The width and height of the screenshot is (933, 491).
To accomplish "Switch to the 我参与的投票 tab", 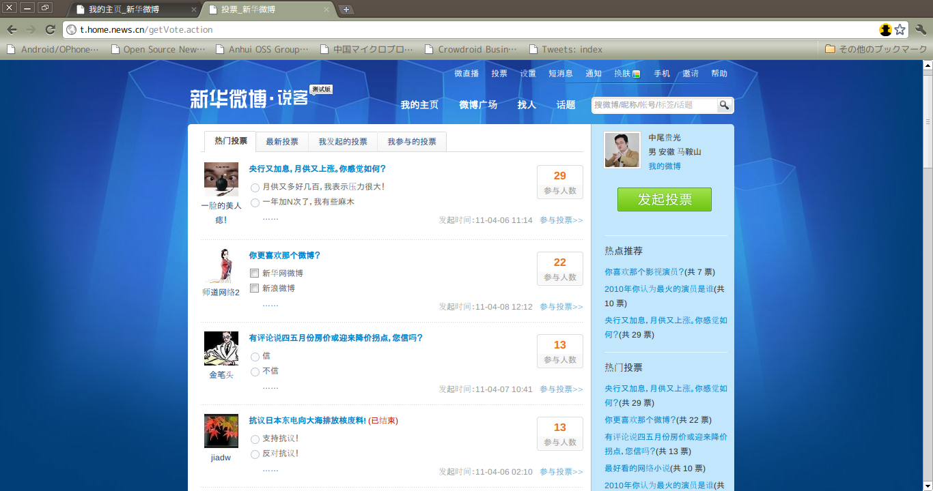I will 412,142.
